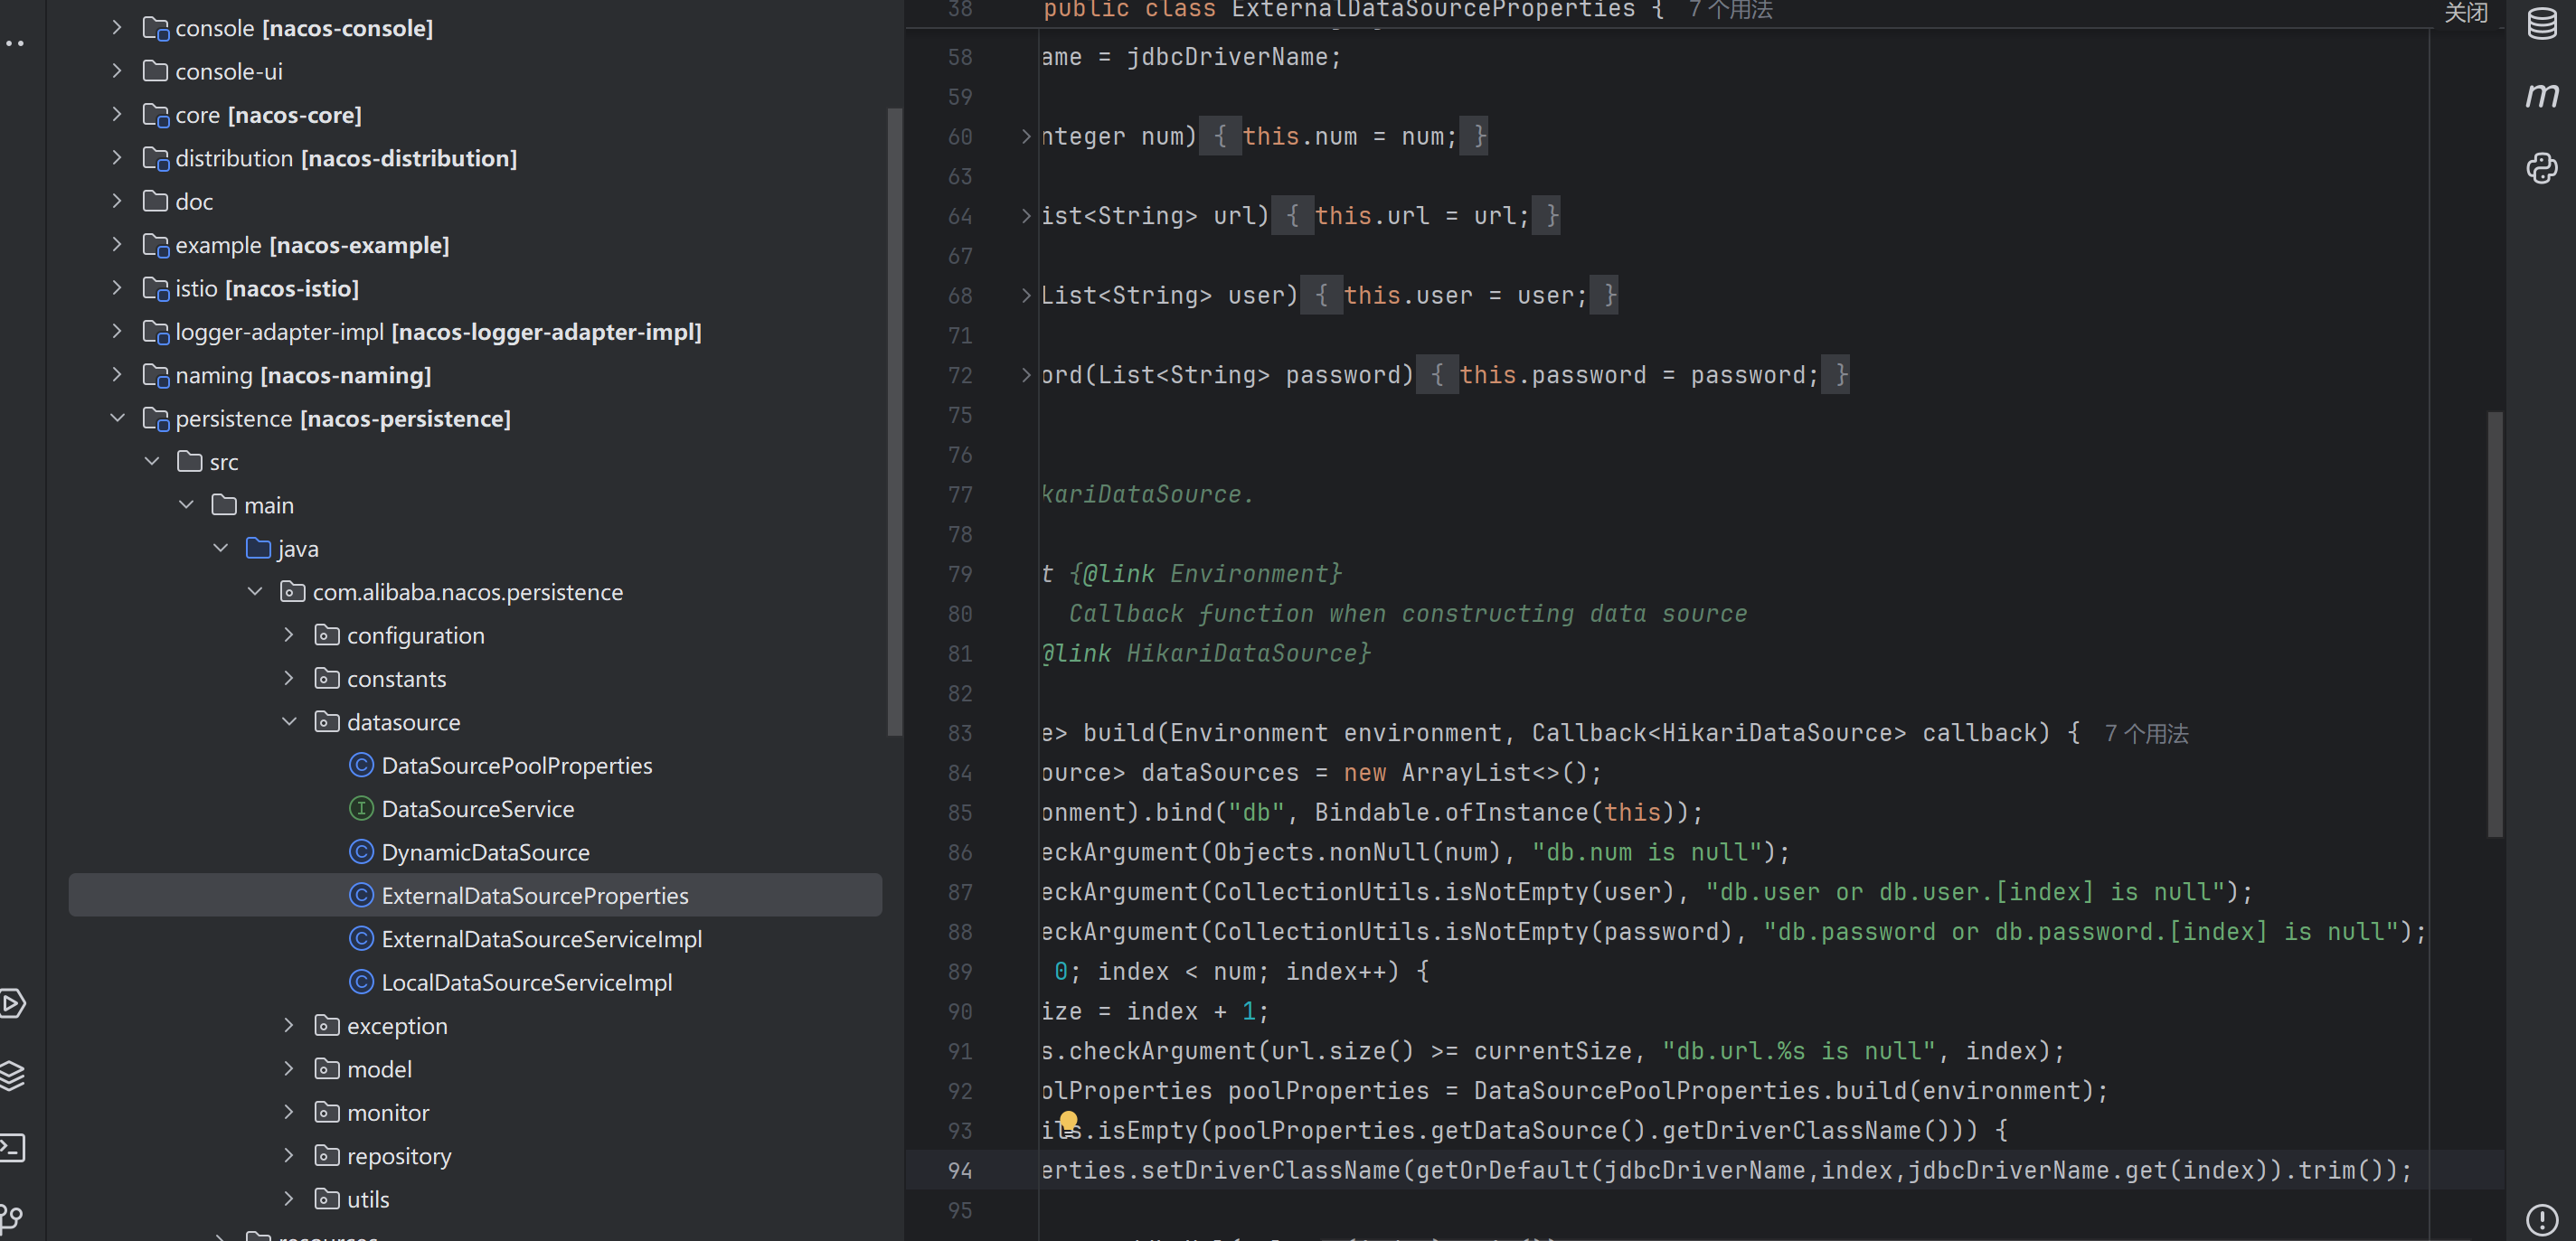Open the Terminal tool window icon
Viewport: 2576px width, 1241px height.
(x=12, y=1147)
